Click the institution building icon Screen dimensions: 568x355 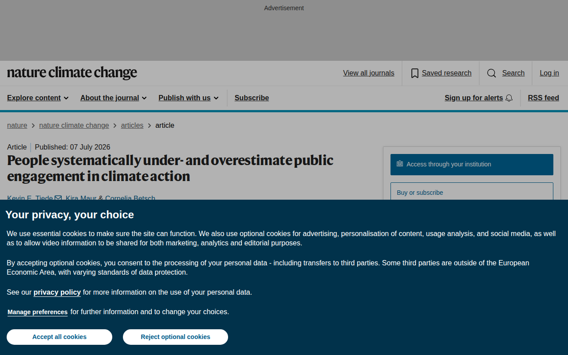point(400,164)
